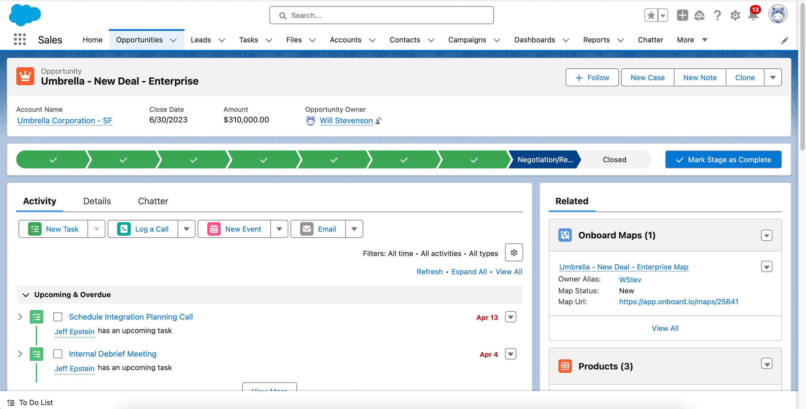Open help with the question mark icon
The image size is (806, 409).
(717, 15)
